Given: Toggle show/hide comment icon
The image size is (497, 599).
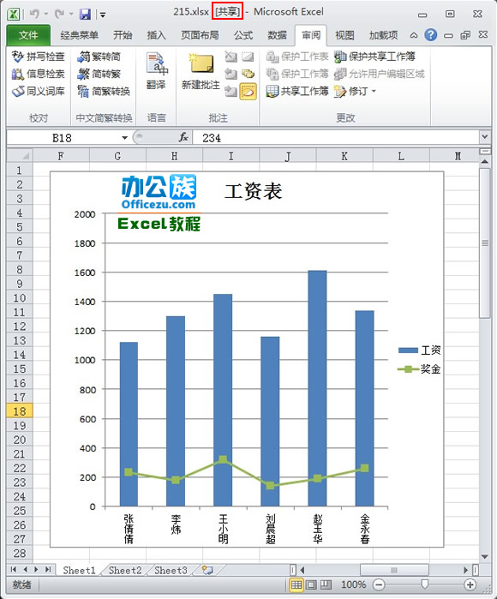Looking at the screenshot, I should click(x=248, y=57).
